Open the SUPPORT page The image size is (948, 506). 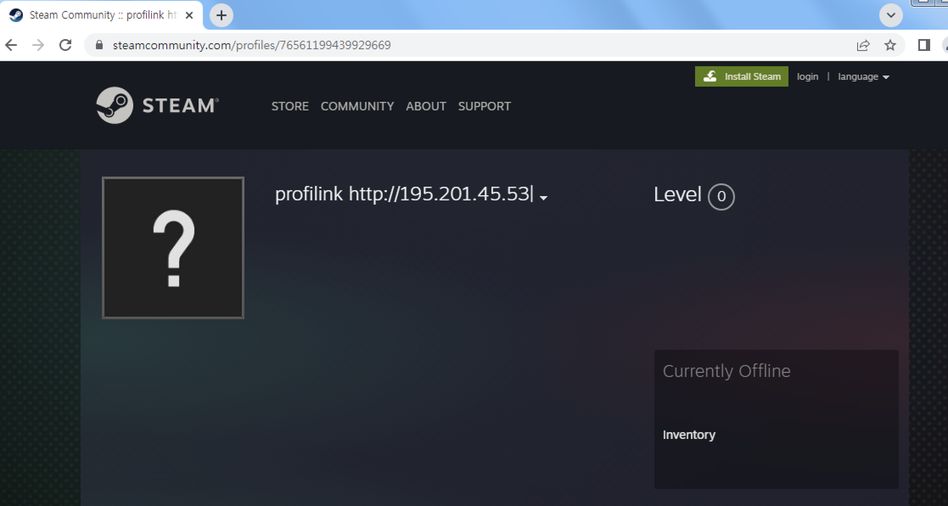click(x=484, y=106)
